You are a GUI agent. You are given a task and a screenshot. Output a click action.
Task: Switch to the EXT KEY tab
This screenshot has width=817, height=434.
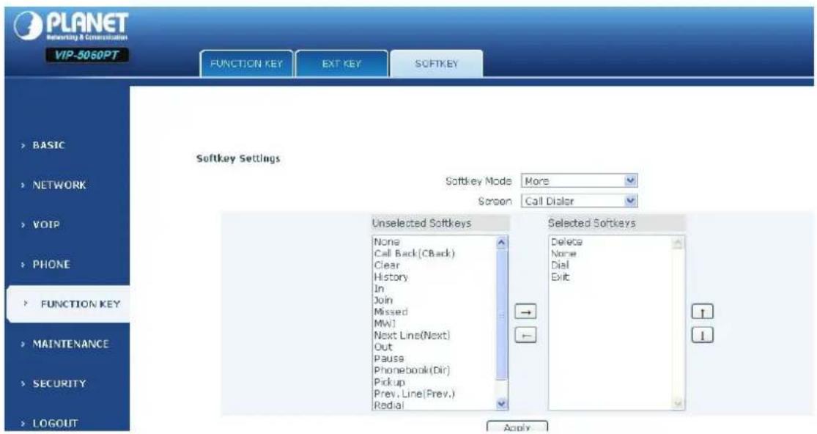click(x=341, y=64)
